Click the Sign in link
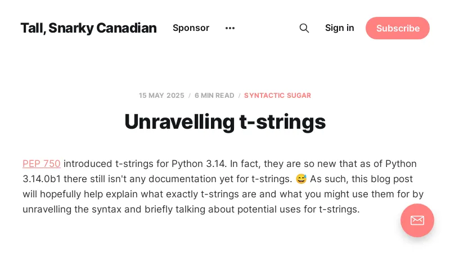Screen dimensions: 450x253 point(340,28)
